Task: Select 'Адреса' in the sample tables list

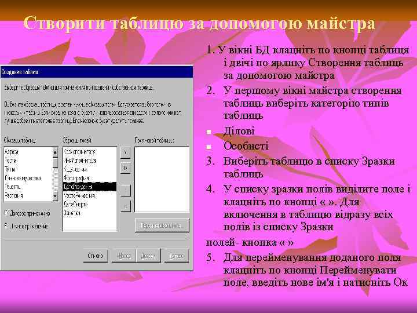Action: pos(12,152)
